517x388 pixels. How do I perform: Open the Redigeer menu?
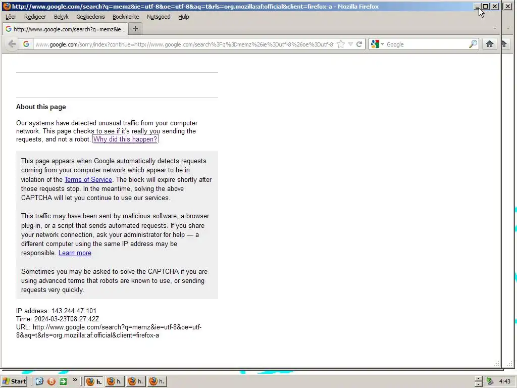(x=35, y=17)
